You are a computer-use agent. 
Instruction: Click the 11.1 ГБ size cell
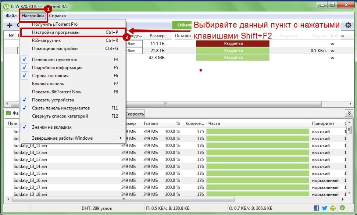click(x=157, y=43)
